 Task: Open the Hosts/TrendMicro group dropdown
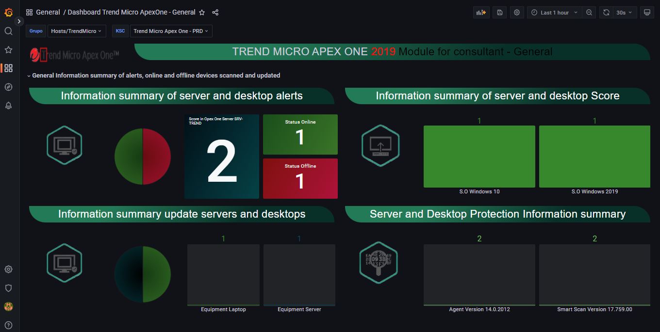pos(77,31)
